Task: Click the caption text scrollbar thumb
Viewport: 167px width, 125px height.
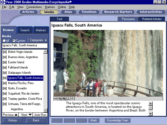Action: pyautogui.click(x=151, y=108)
